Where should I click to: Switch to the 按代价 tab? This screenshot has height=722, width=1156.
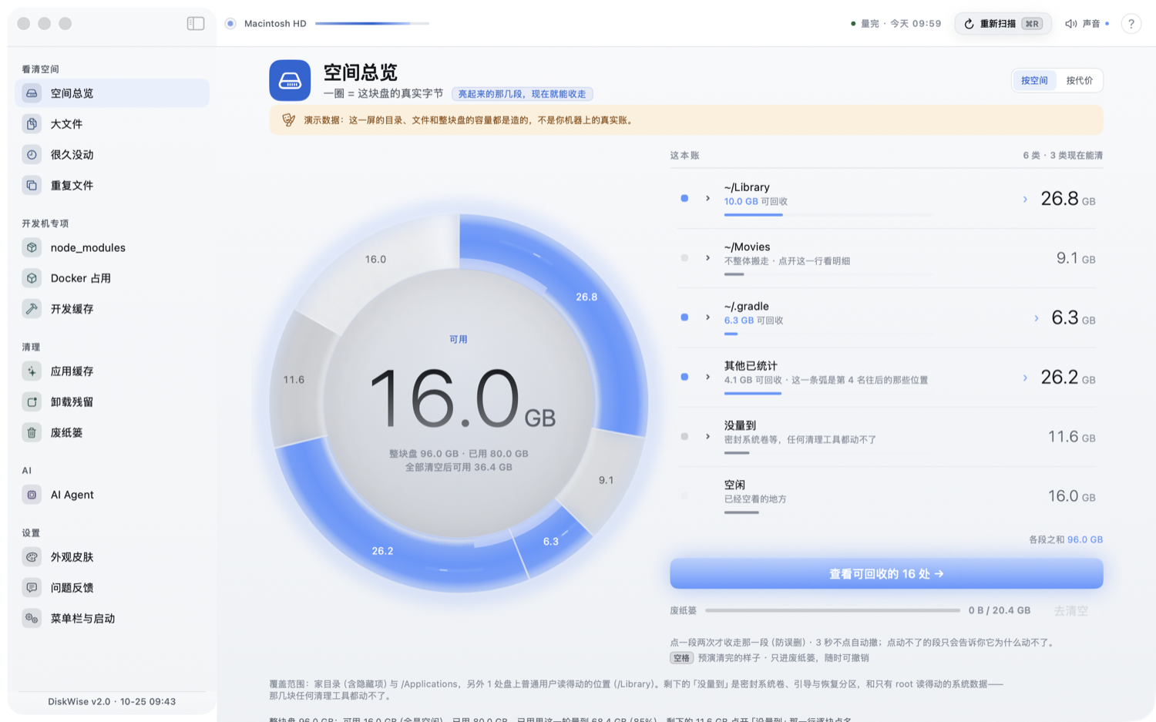pos(1079,80)
